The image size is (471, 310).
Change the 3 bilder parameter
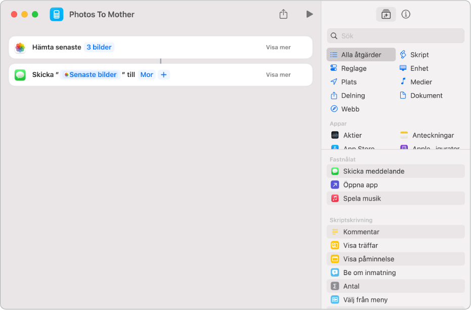99,47
